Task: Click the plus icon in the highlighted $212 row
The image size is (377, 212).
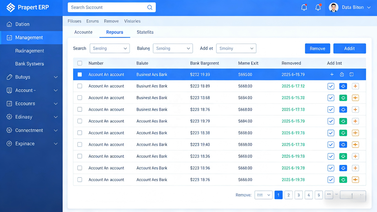Action: click(332, 75)
